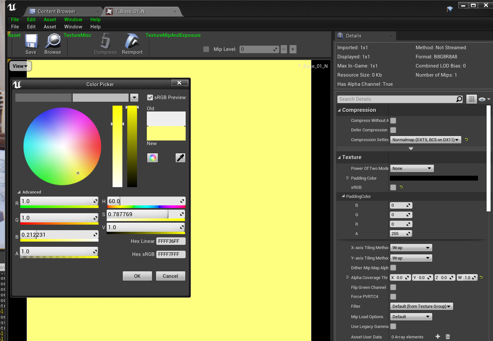The image size is (493, 341).
Task: Open the white-text Help menu
Action: [x=96, y=27]
